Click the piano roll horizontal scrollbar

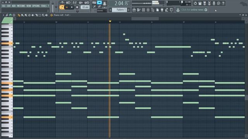pyautogui.click(x=145, y=19)
